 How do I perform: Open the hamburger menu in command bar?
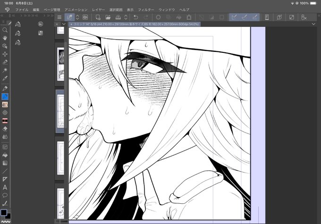59,17
